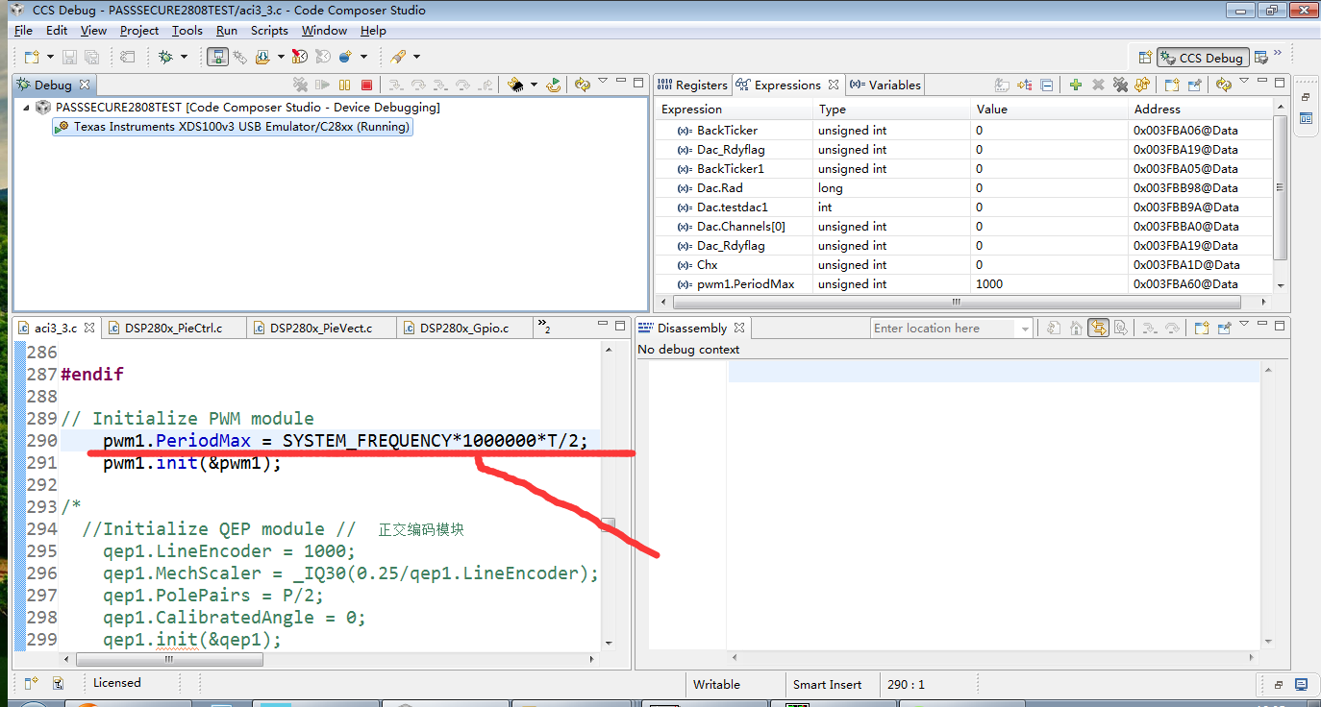Open the File menu

[23, 31]
